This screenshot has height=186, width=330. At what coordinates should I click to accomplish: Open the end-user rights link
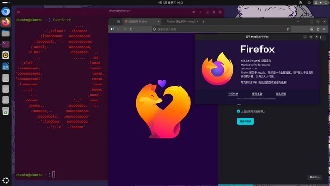[257, 94]
